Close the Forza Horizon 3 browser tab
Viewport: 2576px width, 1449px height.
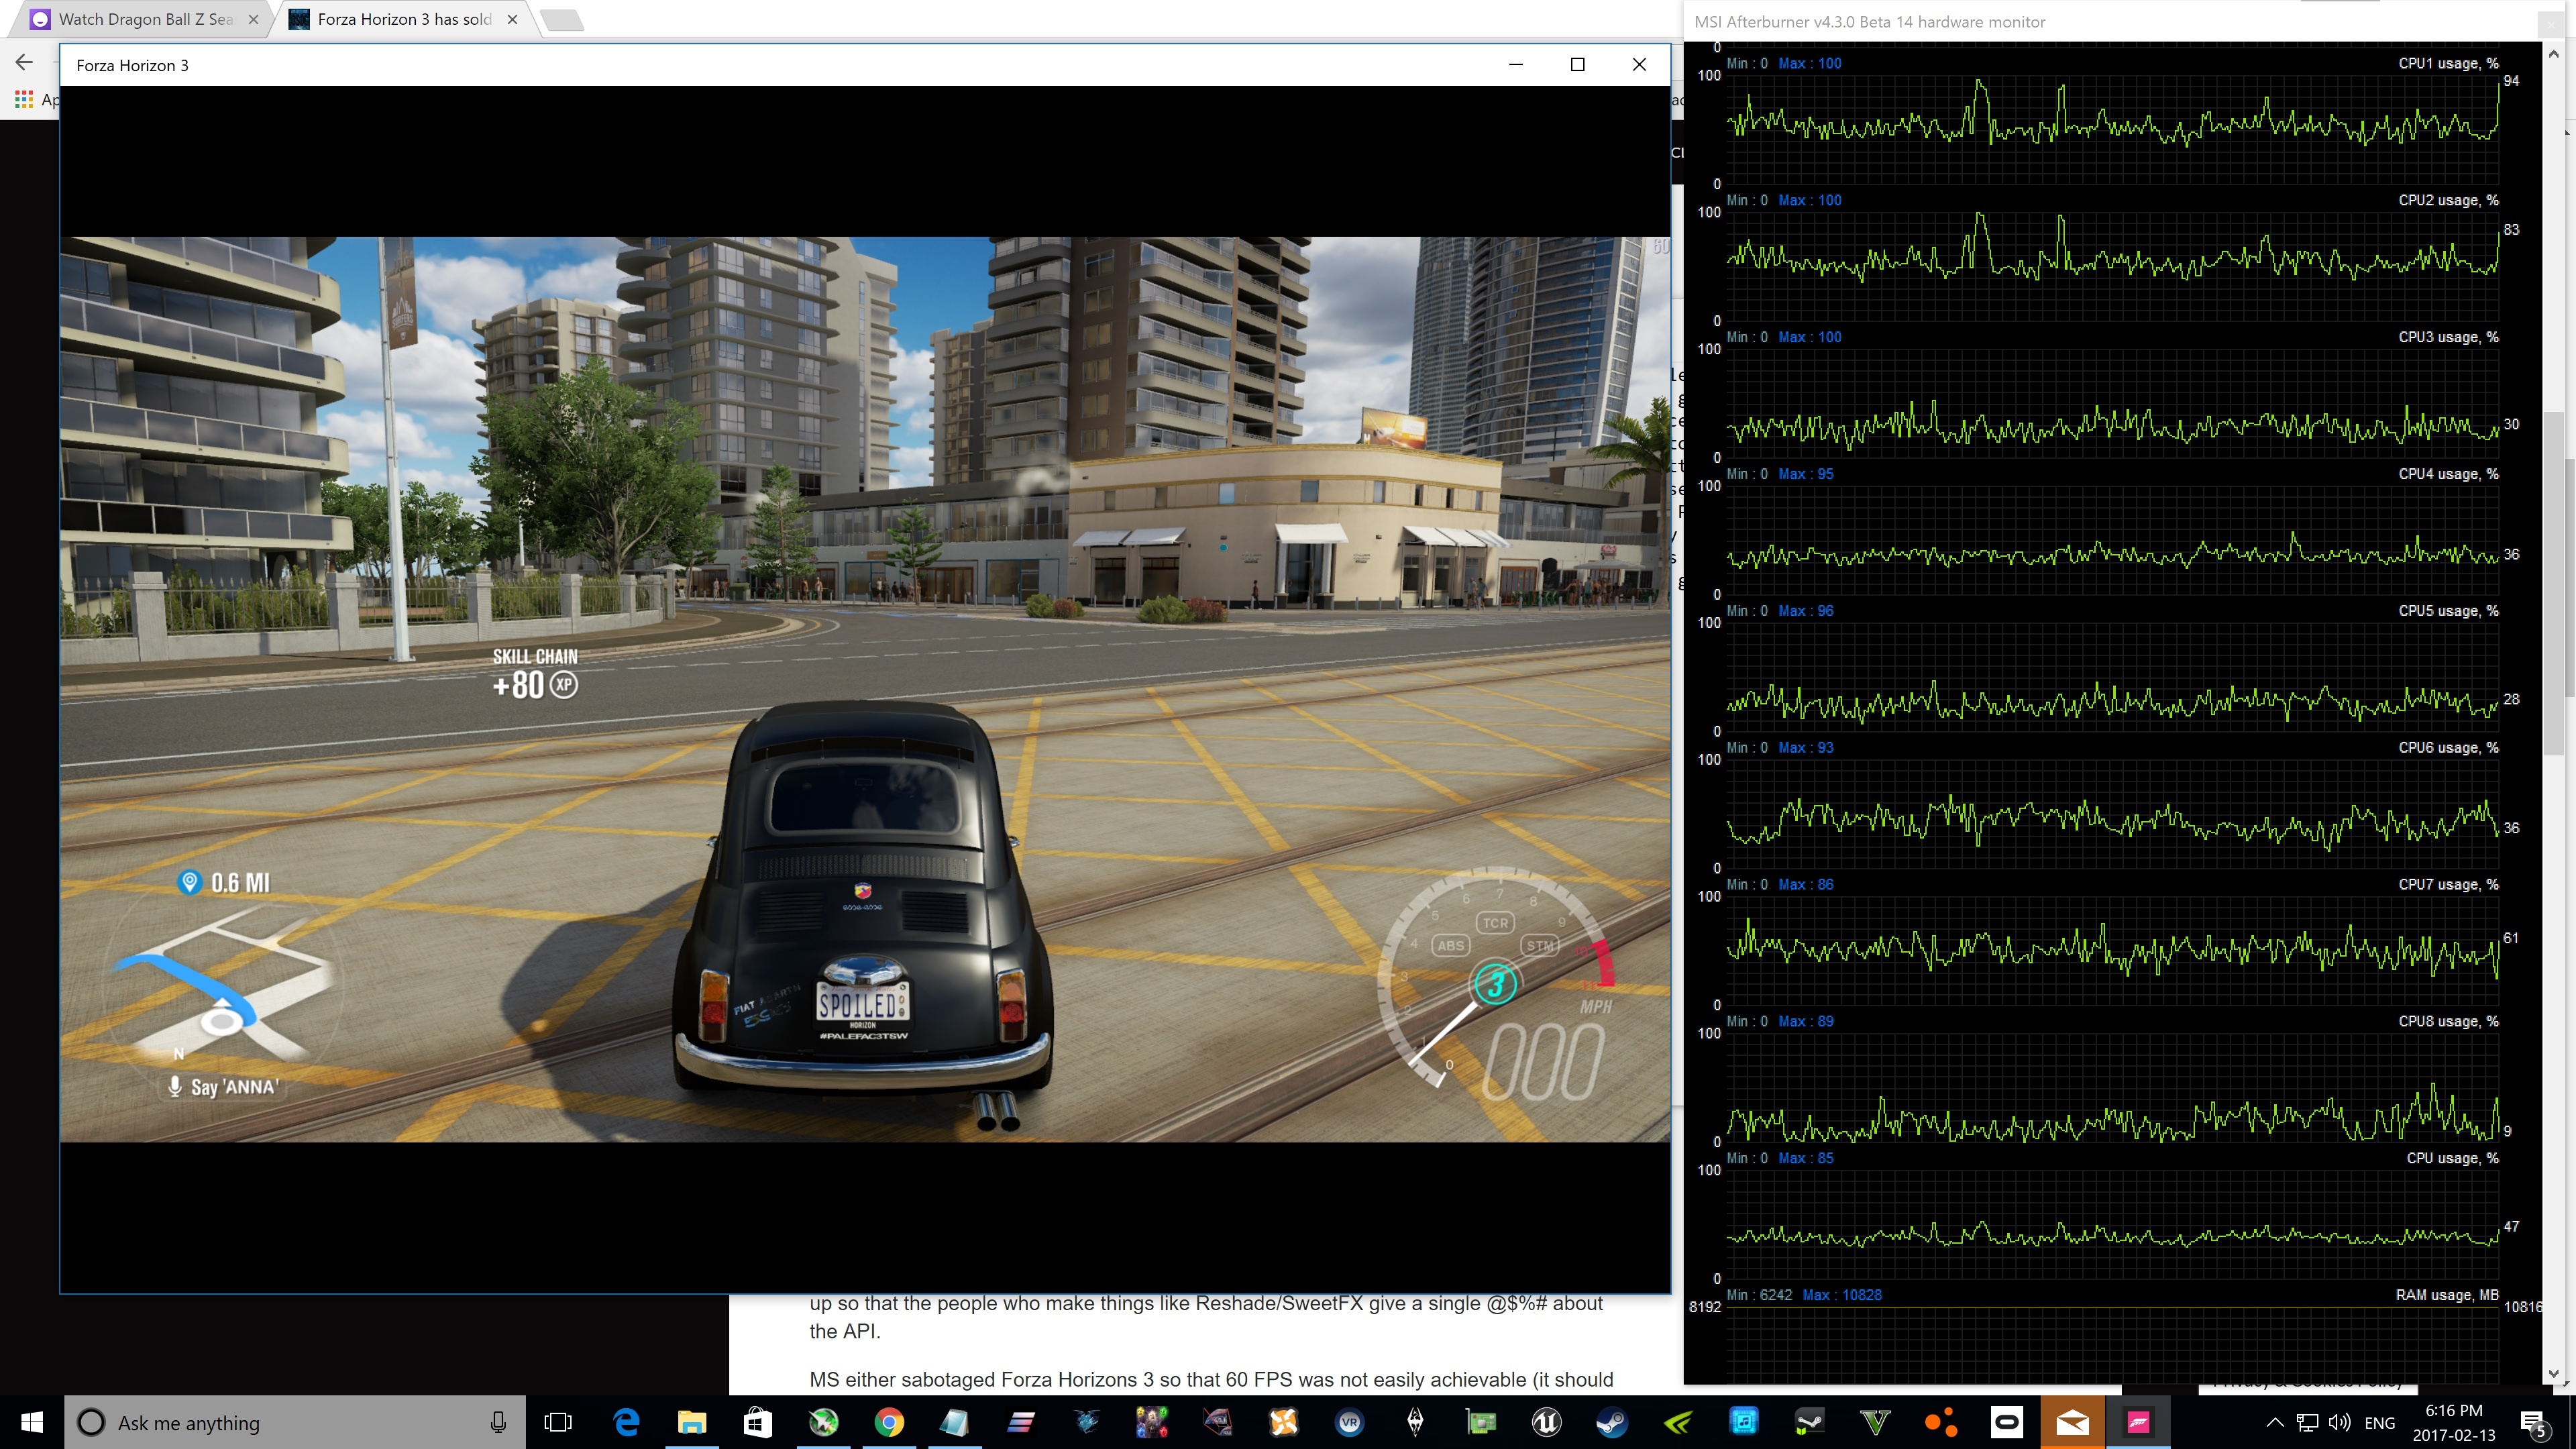coord(512,19)
